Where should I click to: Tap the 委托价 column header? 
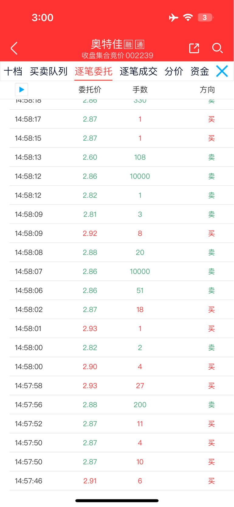point(90,90)
